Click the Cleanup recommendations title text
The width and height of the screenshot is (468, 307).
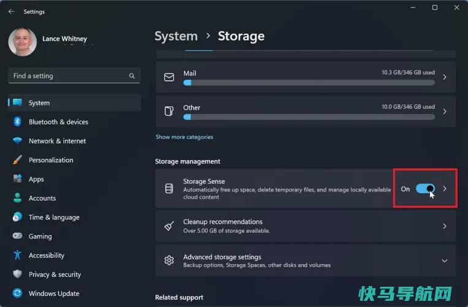click(x=223, y=222)
